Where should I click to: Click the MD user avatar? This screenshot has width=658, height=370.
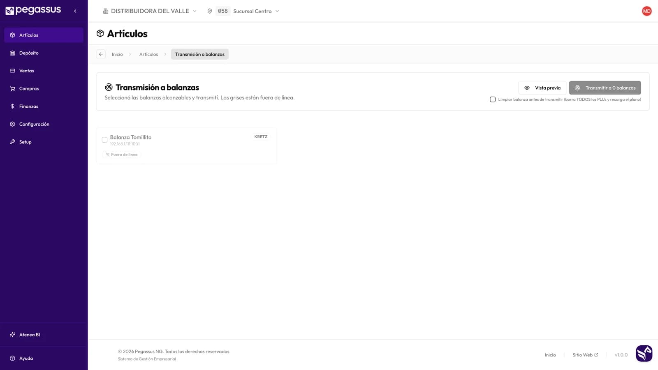646,11
